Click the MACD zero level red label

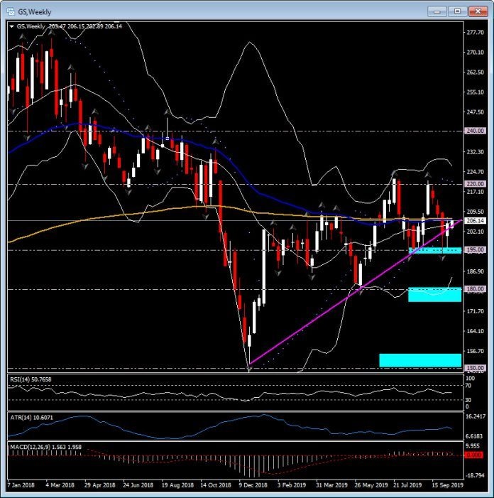[x=473, y=455]
